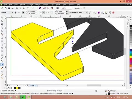132x99 pixels.
Task: Pick yellow swatch in document palette
Action: point(17,88)
